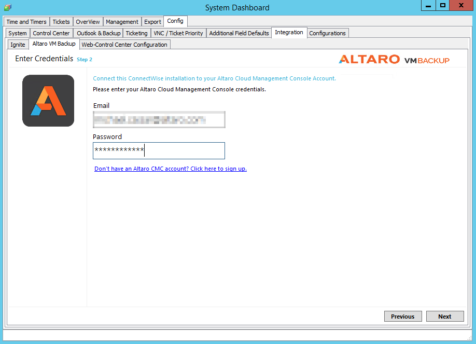Switch to Control Center tab
The width and height of the screenshot is (476, 344).
[x=51, y=33]
